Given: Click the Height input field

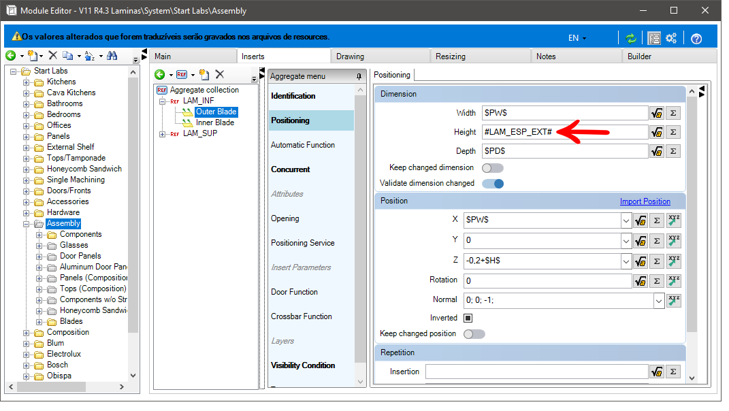Looking at the screenshot, I should click(565, 132).
